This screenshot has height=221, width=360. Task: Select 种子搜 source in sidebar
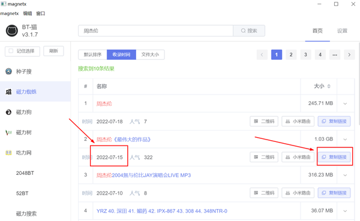[x=35, y=71]
